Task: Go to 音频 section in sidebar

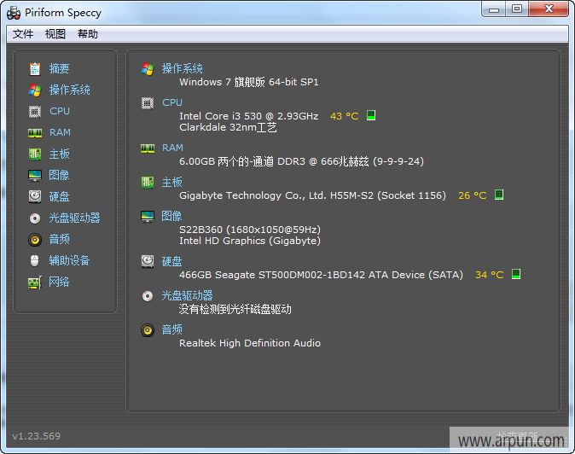Action: (60, 240)
